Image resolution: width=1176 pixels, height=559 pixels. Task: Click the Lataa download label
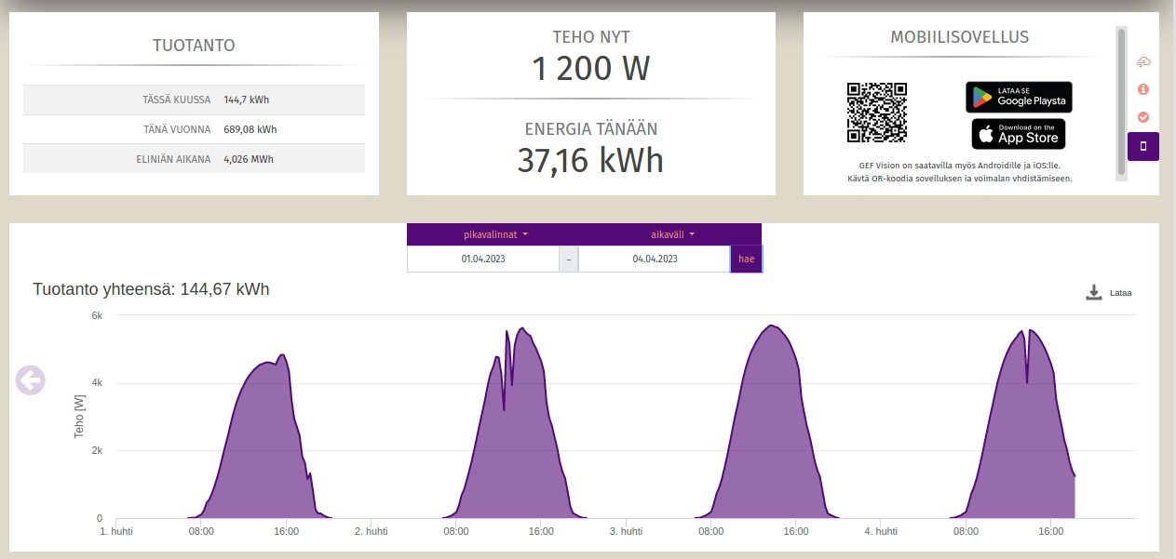pyautogui.click(x=1120, y=293)
